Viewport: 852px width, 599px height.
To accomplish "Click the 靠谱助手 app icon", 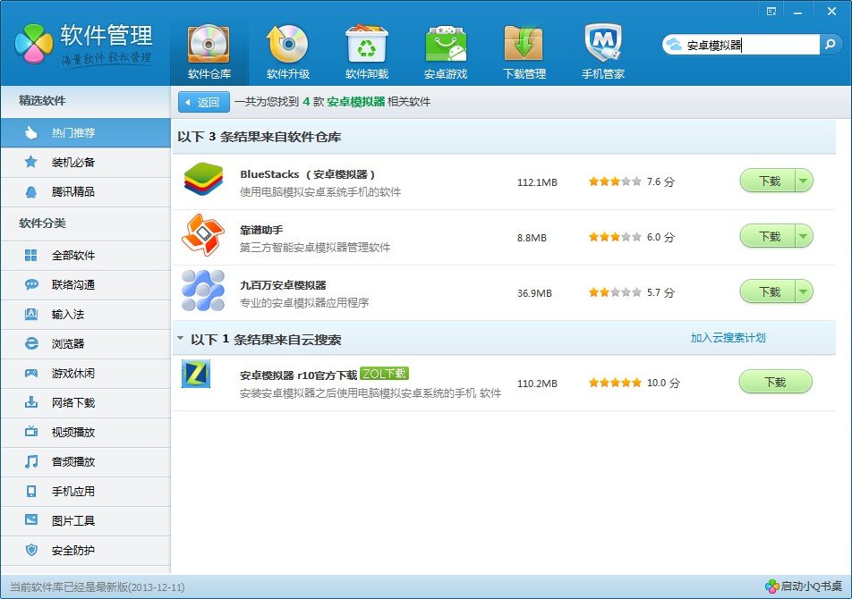I will pyautogui.click(x=203, y=236).
